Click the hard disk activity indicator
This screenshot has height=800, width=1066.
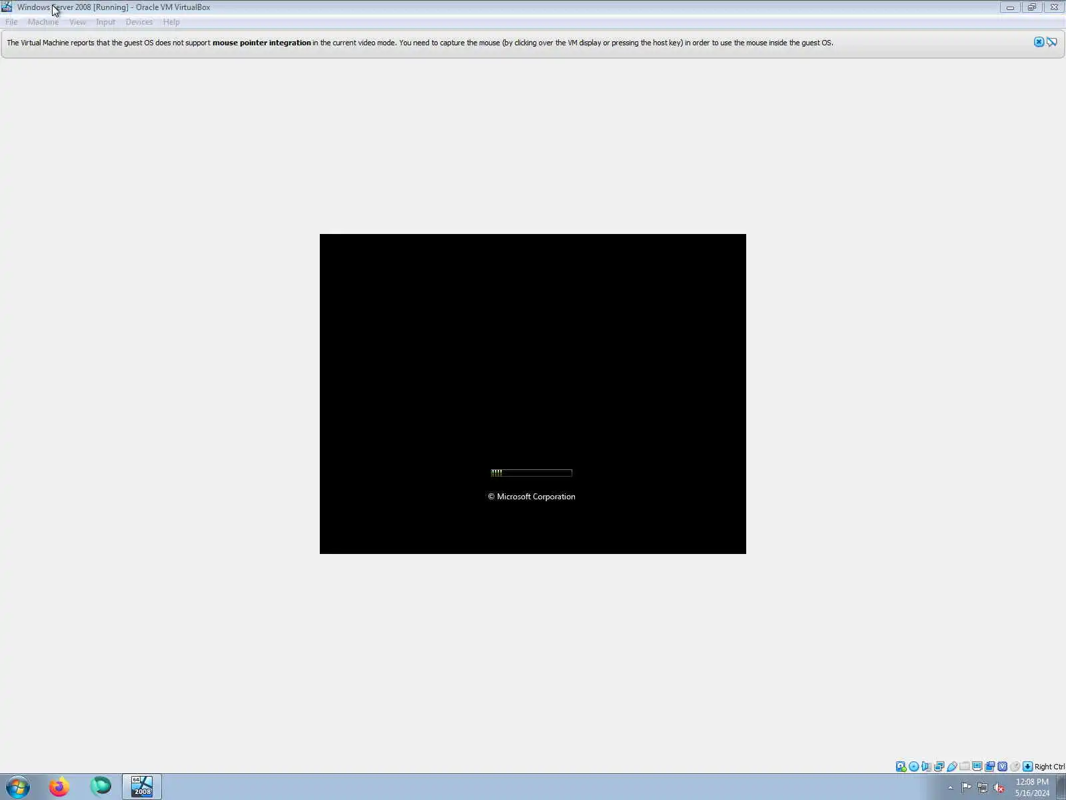tap(901, 767)
